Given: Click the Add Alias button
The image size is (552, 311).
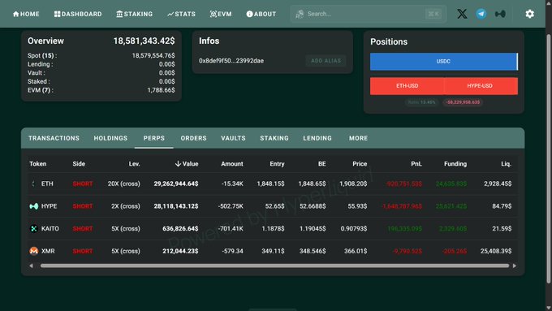Looking at the screenshot, I should tap(326, 61).
